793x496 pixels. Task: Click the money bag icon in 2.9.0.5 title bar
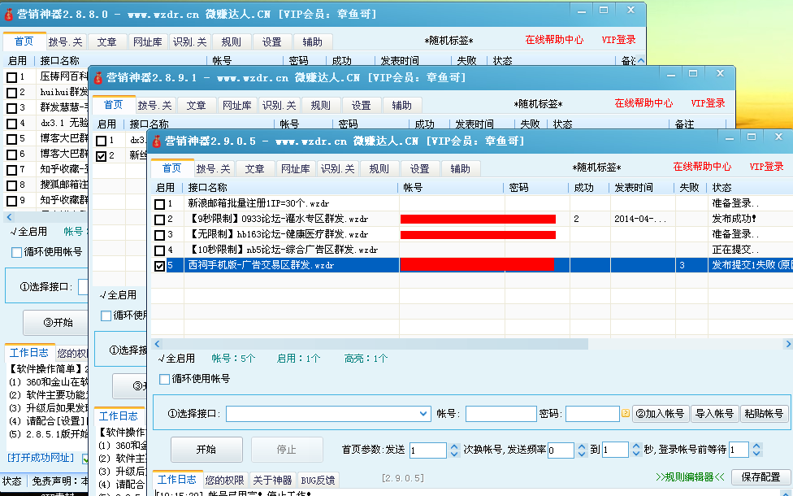pos(157,141)
